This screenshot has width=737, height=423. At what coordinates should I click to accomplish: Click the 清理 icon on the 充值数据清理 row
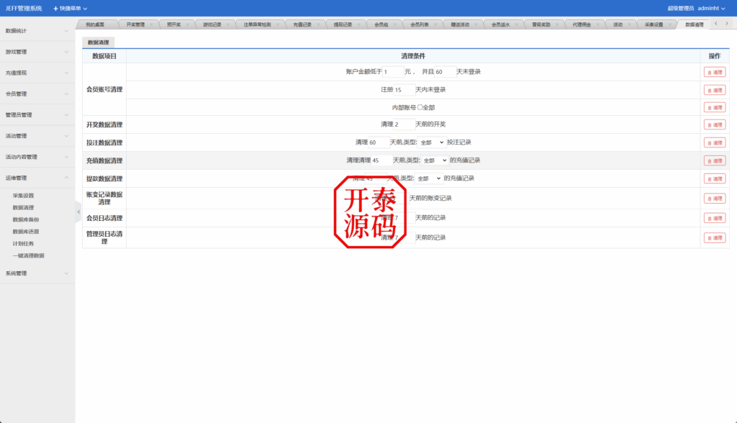point(715,160)
